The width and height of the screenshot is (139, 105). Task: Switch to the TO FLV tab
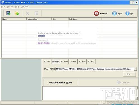coord(73,62)
